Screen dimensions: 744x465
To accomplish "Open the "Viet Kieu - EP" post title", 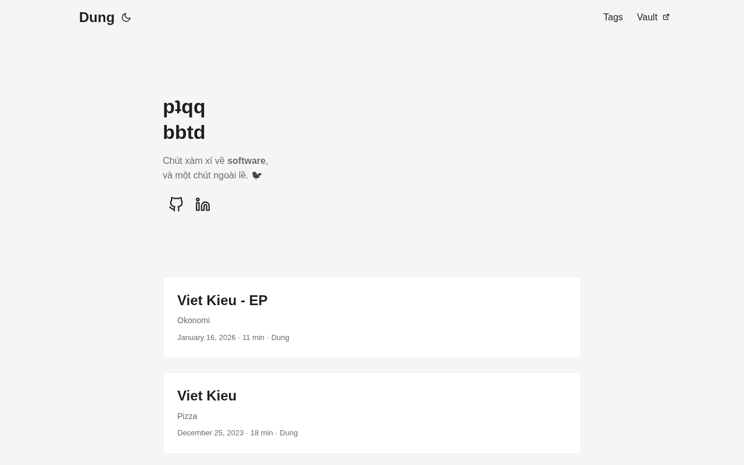I will click(x=222, y=301).
